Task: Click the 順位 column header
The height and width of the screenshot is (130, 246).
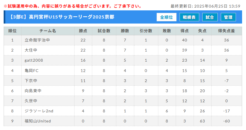Action: pyautogui.click(x=13, y=31)
